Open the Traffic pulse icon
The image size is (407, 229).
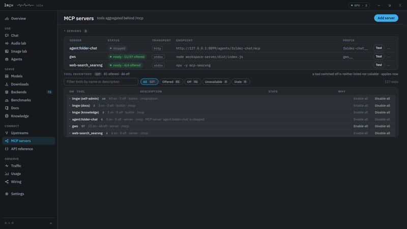click(x=7, y=166)
